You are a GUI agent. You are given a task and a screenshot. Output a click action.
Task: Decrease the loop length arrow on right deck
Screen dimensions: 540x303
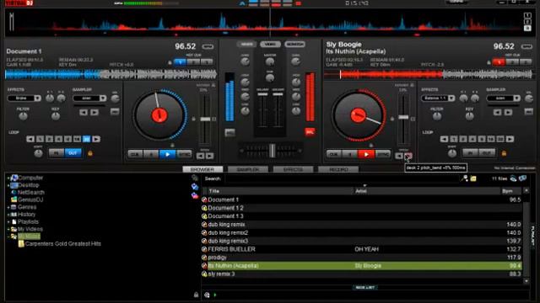point(445,139)
